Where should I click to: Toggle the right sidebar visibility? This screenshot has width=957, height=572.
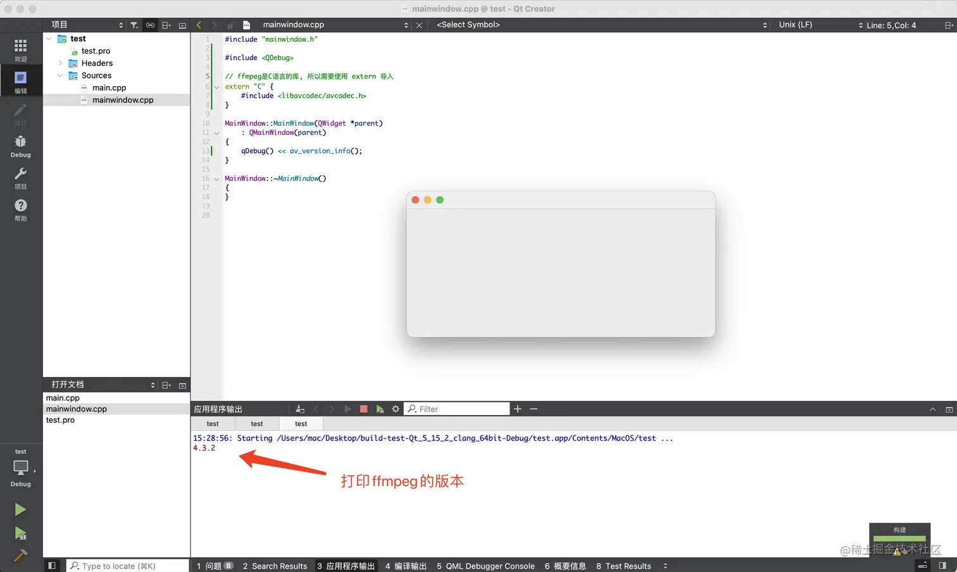942,566
